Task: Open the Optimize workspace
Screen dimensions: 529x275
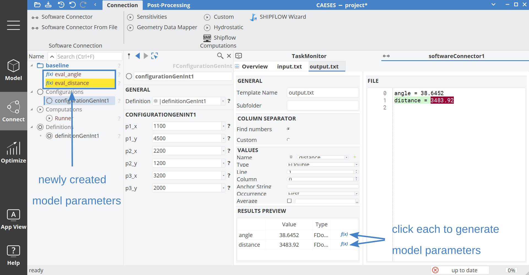Action: tap(14, 152)
